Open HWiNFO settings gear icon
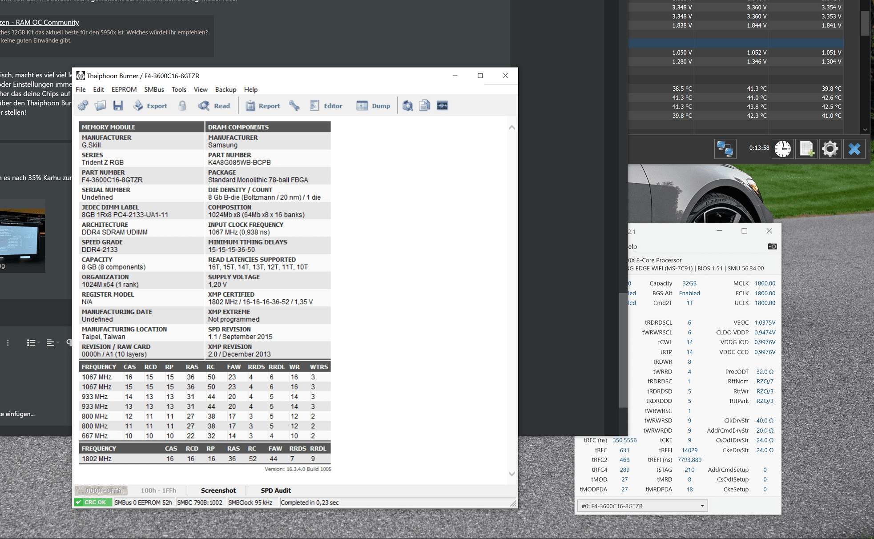The width and height of the screenshot is (874, 539). point(830,149)
